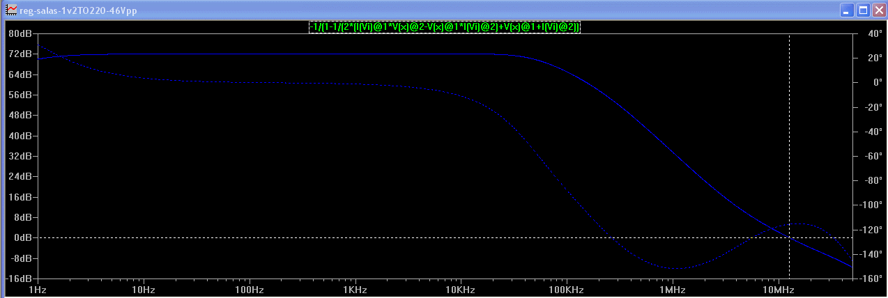Click the -140° phase axis label
888x298 pixels.
click(x=869, y=254)
